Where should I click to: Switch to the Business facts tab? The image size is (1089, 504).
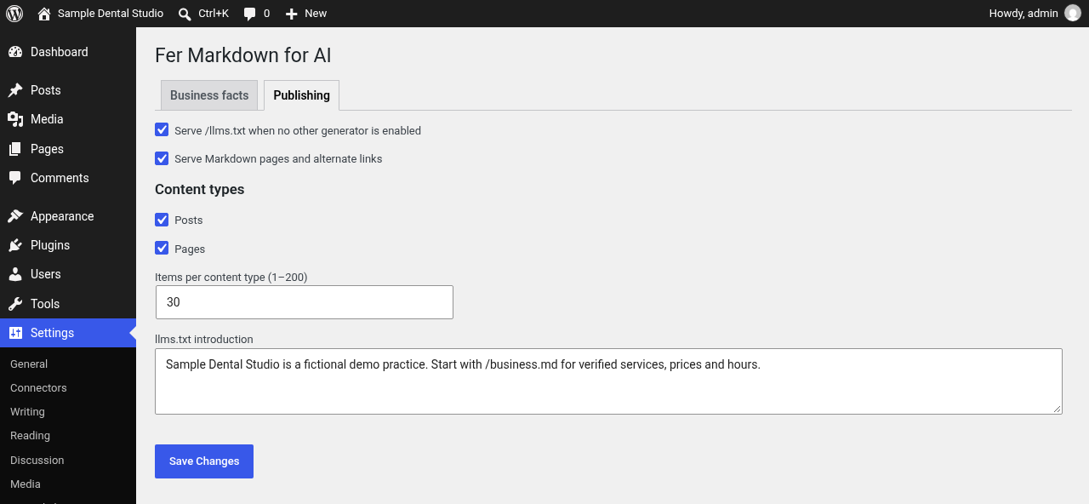point(209,95)
